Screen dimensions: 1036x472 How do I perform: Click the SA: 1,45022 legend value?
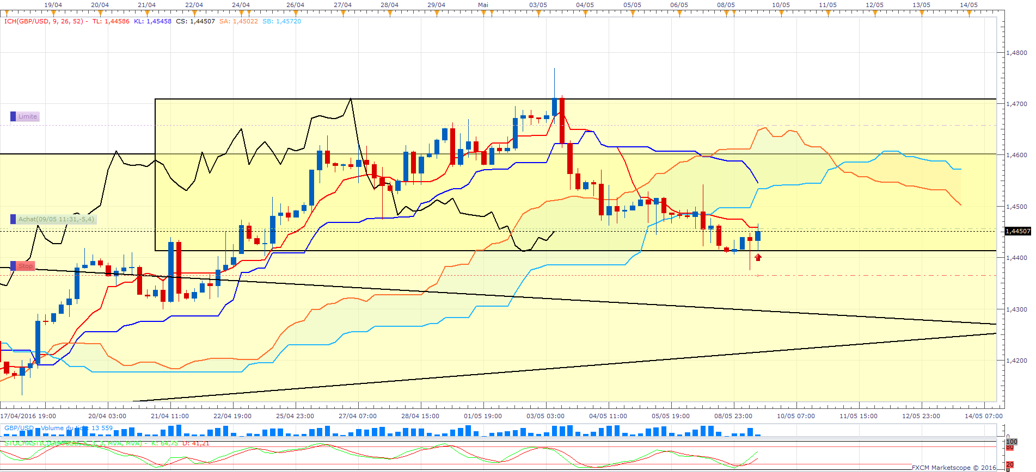(238, 21)
